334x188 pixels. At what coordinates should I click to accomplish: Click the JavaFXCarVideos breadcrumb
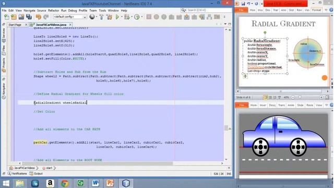[22, 168]
